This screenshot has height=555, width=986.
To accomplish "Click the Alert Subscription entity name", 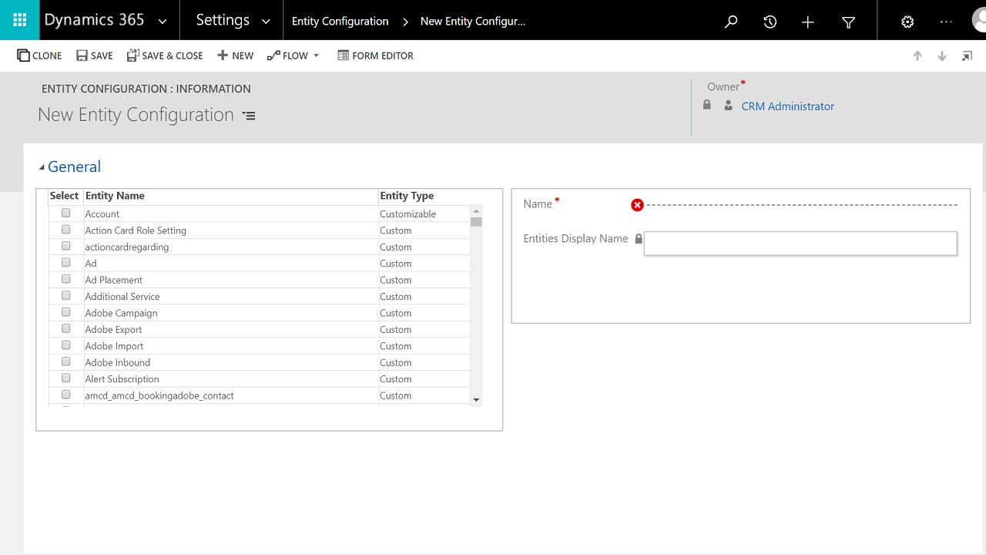I will (122, 379).
